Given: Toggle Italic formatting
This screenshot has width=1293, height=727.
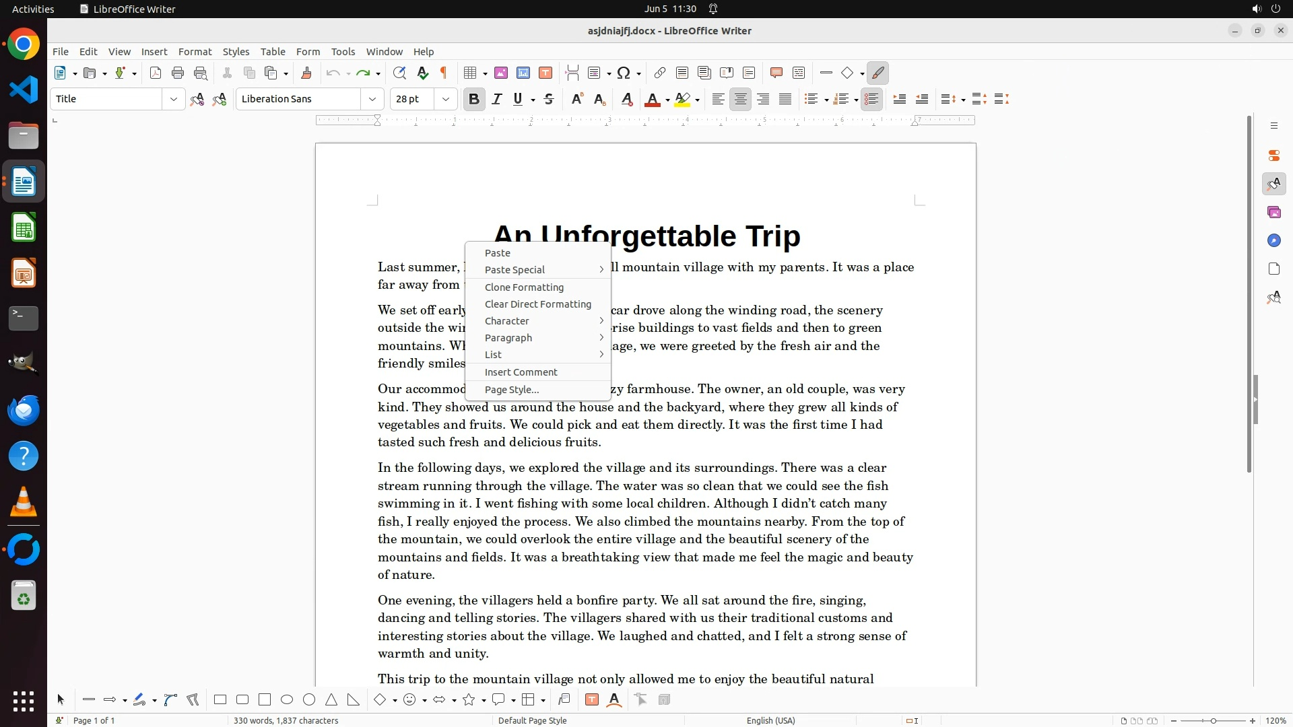Looking at the screenshot, I should click(497, 100).
